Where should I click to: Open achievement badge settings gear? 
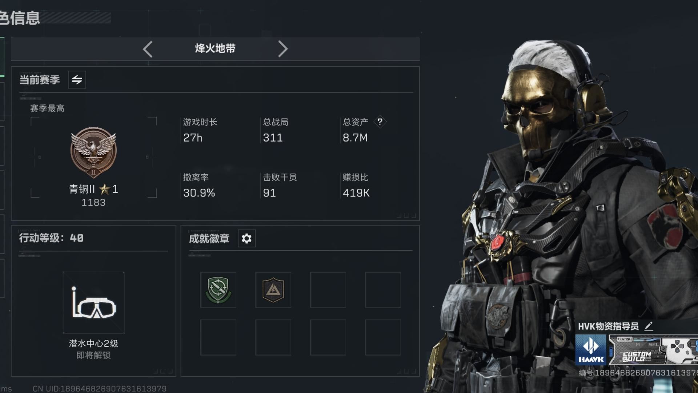point(246,238)
